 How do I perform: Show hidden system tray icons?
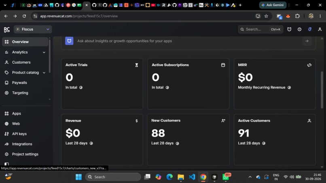click(250, 177)
